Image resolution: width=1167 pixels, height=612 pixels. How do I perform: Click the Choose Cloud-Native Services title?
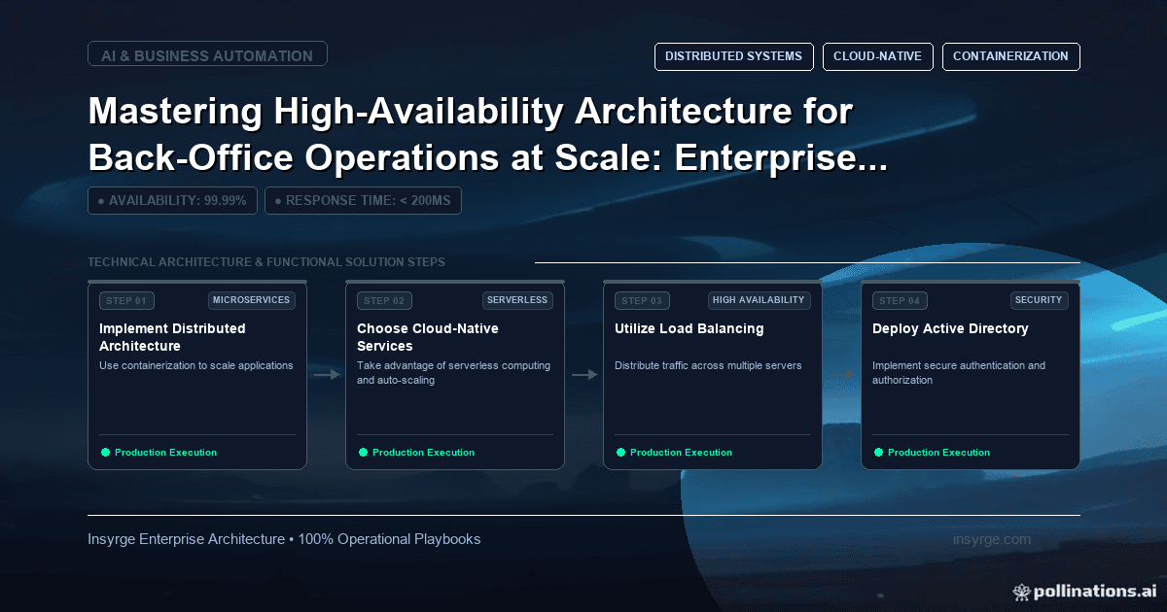click(428, 337)
